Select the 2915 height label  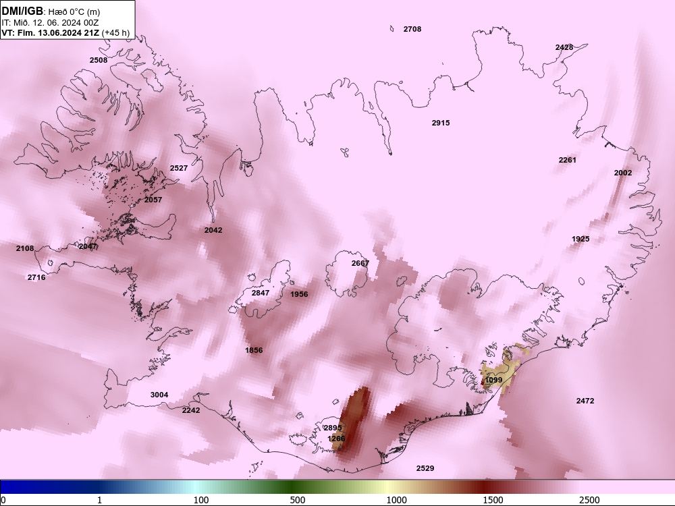(440, 123)
